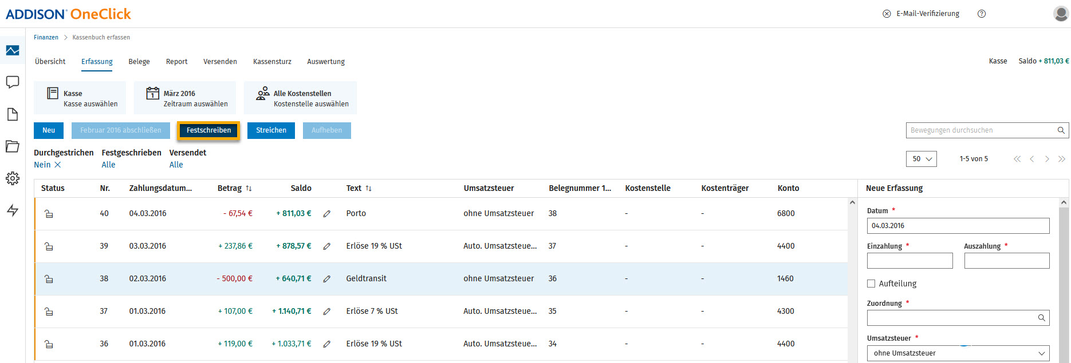The height and width of the screenshot is (363, 1071).
Task: Edit the Erlöse 7 % USt entry pencil
Action: click(x=327, y=312)
